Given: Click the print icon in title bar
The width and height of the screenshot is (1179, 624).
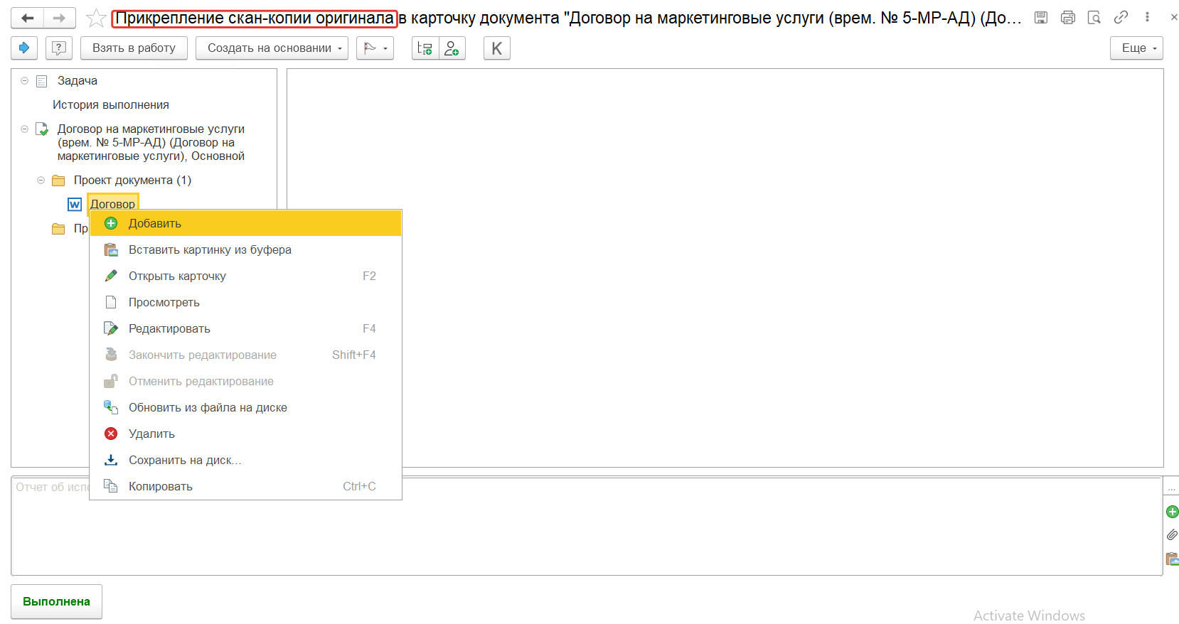Looking at the screenshot, I should (x=1067, y=18).
